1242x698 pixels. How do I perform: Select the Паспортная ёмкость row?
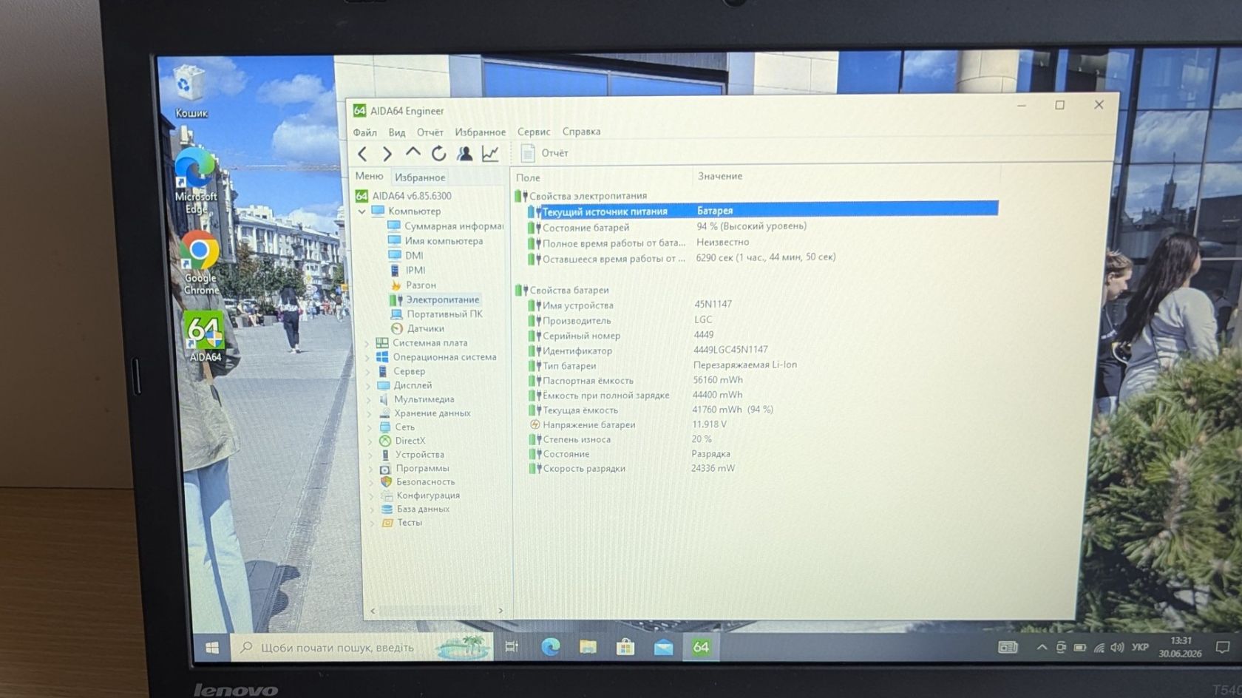pos(761,381)
